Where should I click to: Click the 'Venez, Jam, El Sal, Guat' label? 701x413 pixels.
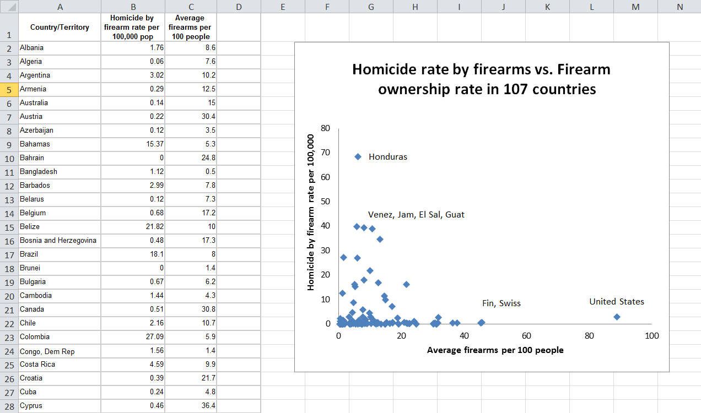(416, 215)
